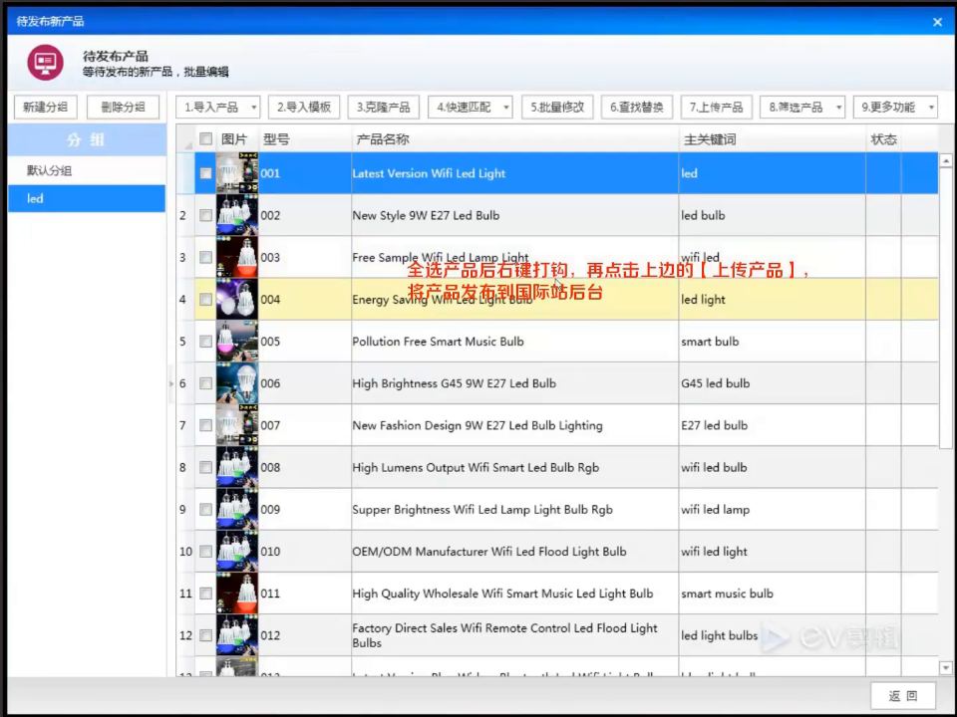Click keyword cell 'E27 led bulb'

pyautogui.click(x=772, y=425)
